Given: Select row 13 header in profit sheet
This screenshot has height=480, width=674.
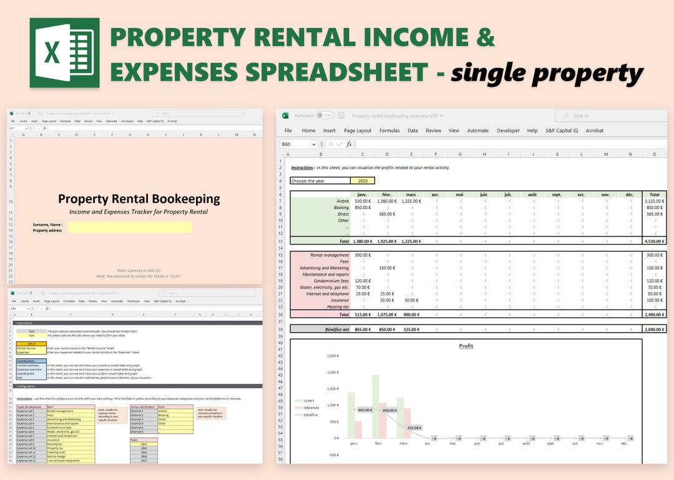Looking at the screenshot, I should (x=281, y=242).
